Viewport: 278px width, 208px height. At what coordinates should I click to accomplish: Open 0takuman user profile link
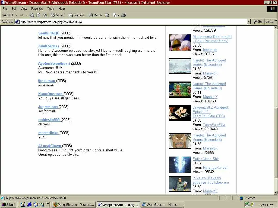pyautogui.click(x=47, y=81)
